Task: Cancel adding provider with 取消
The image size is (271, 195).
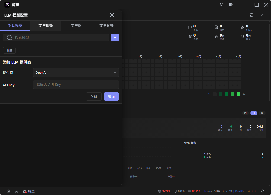Action: [94, 97]
